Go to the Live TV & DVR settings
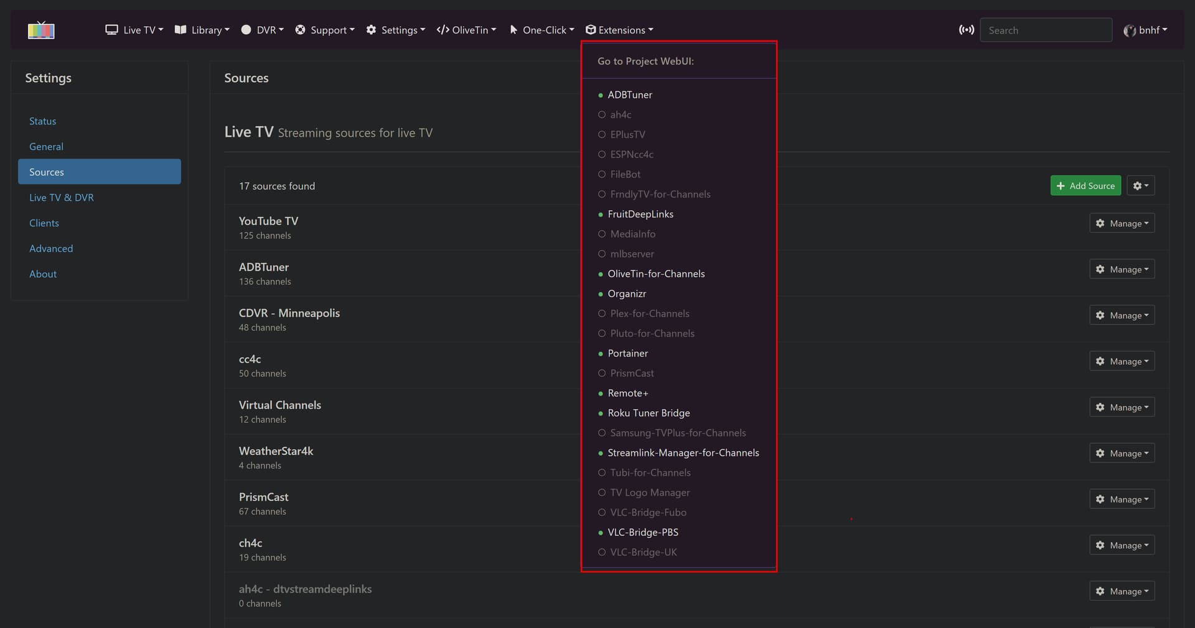This screenshot has height=628, width=1195. click(62, 198)
